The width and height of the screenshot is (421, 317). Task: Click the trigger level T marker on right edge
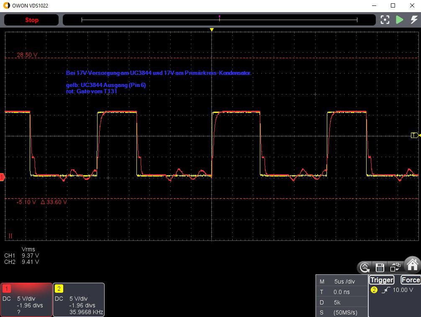(x=415, y=135)
